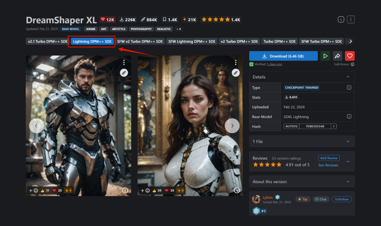Open three-dot menu on the armored man image

124,62
